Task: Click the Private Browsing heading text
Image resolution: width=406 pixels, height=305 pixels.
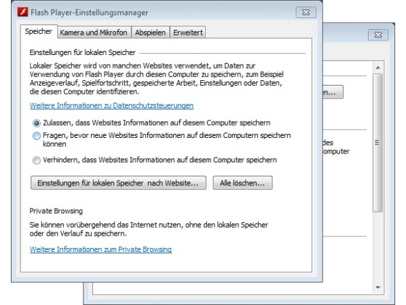Action: 56,211
